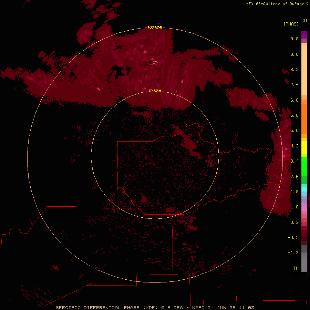This screenshot has height=310, width=310.
Task: Click the 9.8 value on the color scale
Action: pyautogui.click(x=294, y=39)
